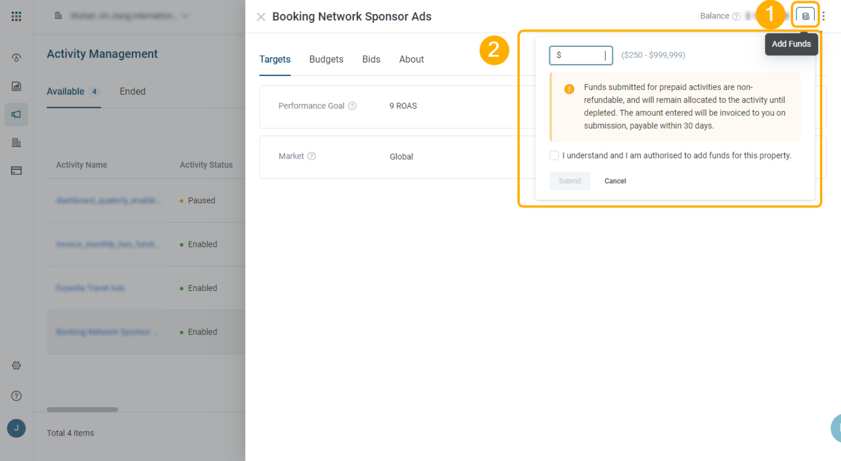Open the user avatar J
Viewport: 841px width, 461px height.
[16, 429]
